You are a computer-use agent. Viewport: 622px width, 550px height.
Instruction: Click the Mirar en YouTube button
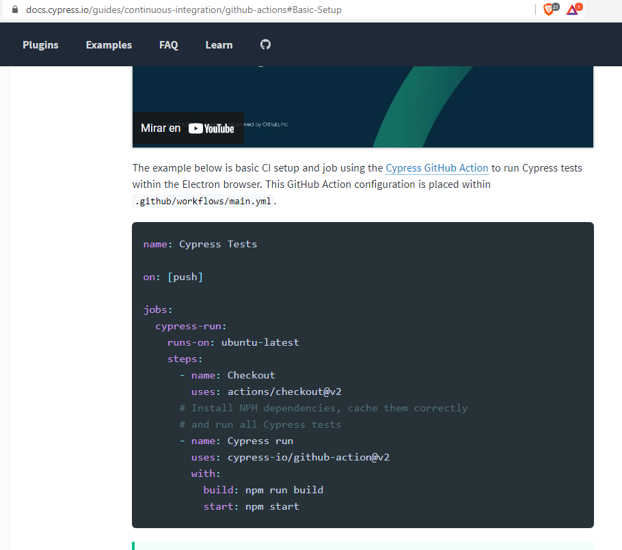(x=188, y=128)
